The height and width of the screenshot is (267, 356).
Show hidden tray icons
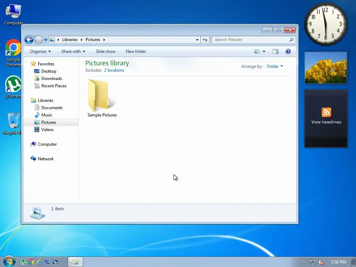tap(304, 262)
